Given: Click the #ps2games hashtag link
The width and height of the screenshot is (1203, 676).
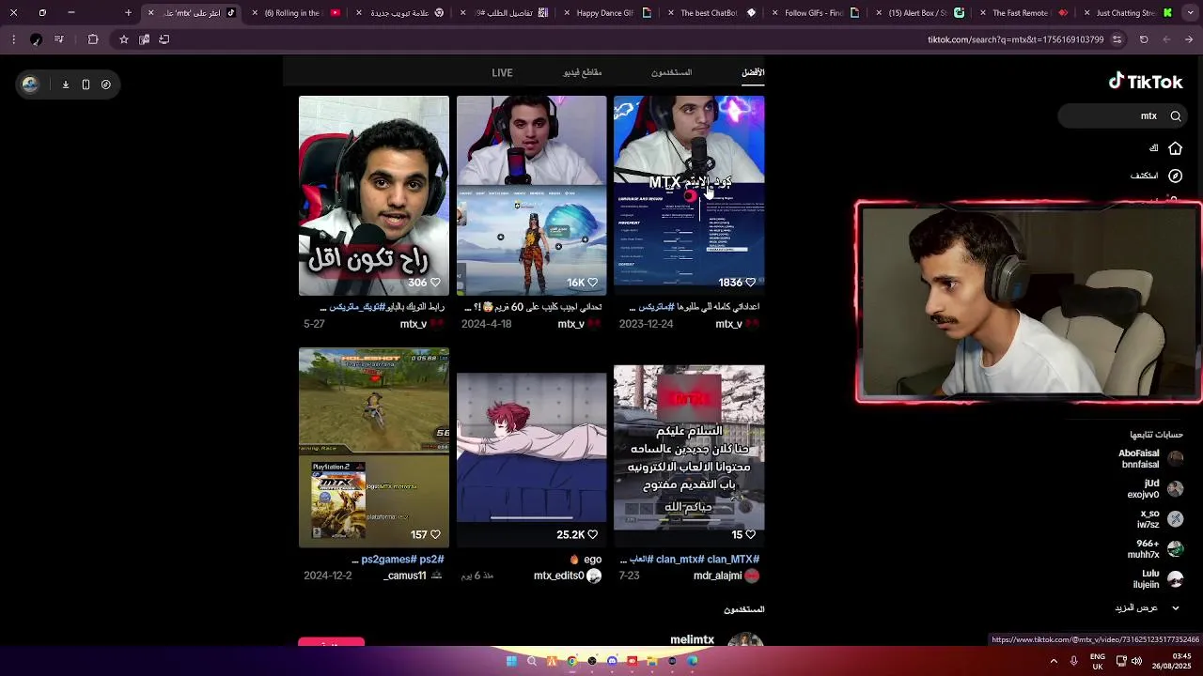Looking at the screenshot, I should point(387,560).
